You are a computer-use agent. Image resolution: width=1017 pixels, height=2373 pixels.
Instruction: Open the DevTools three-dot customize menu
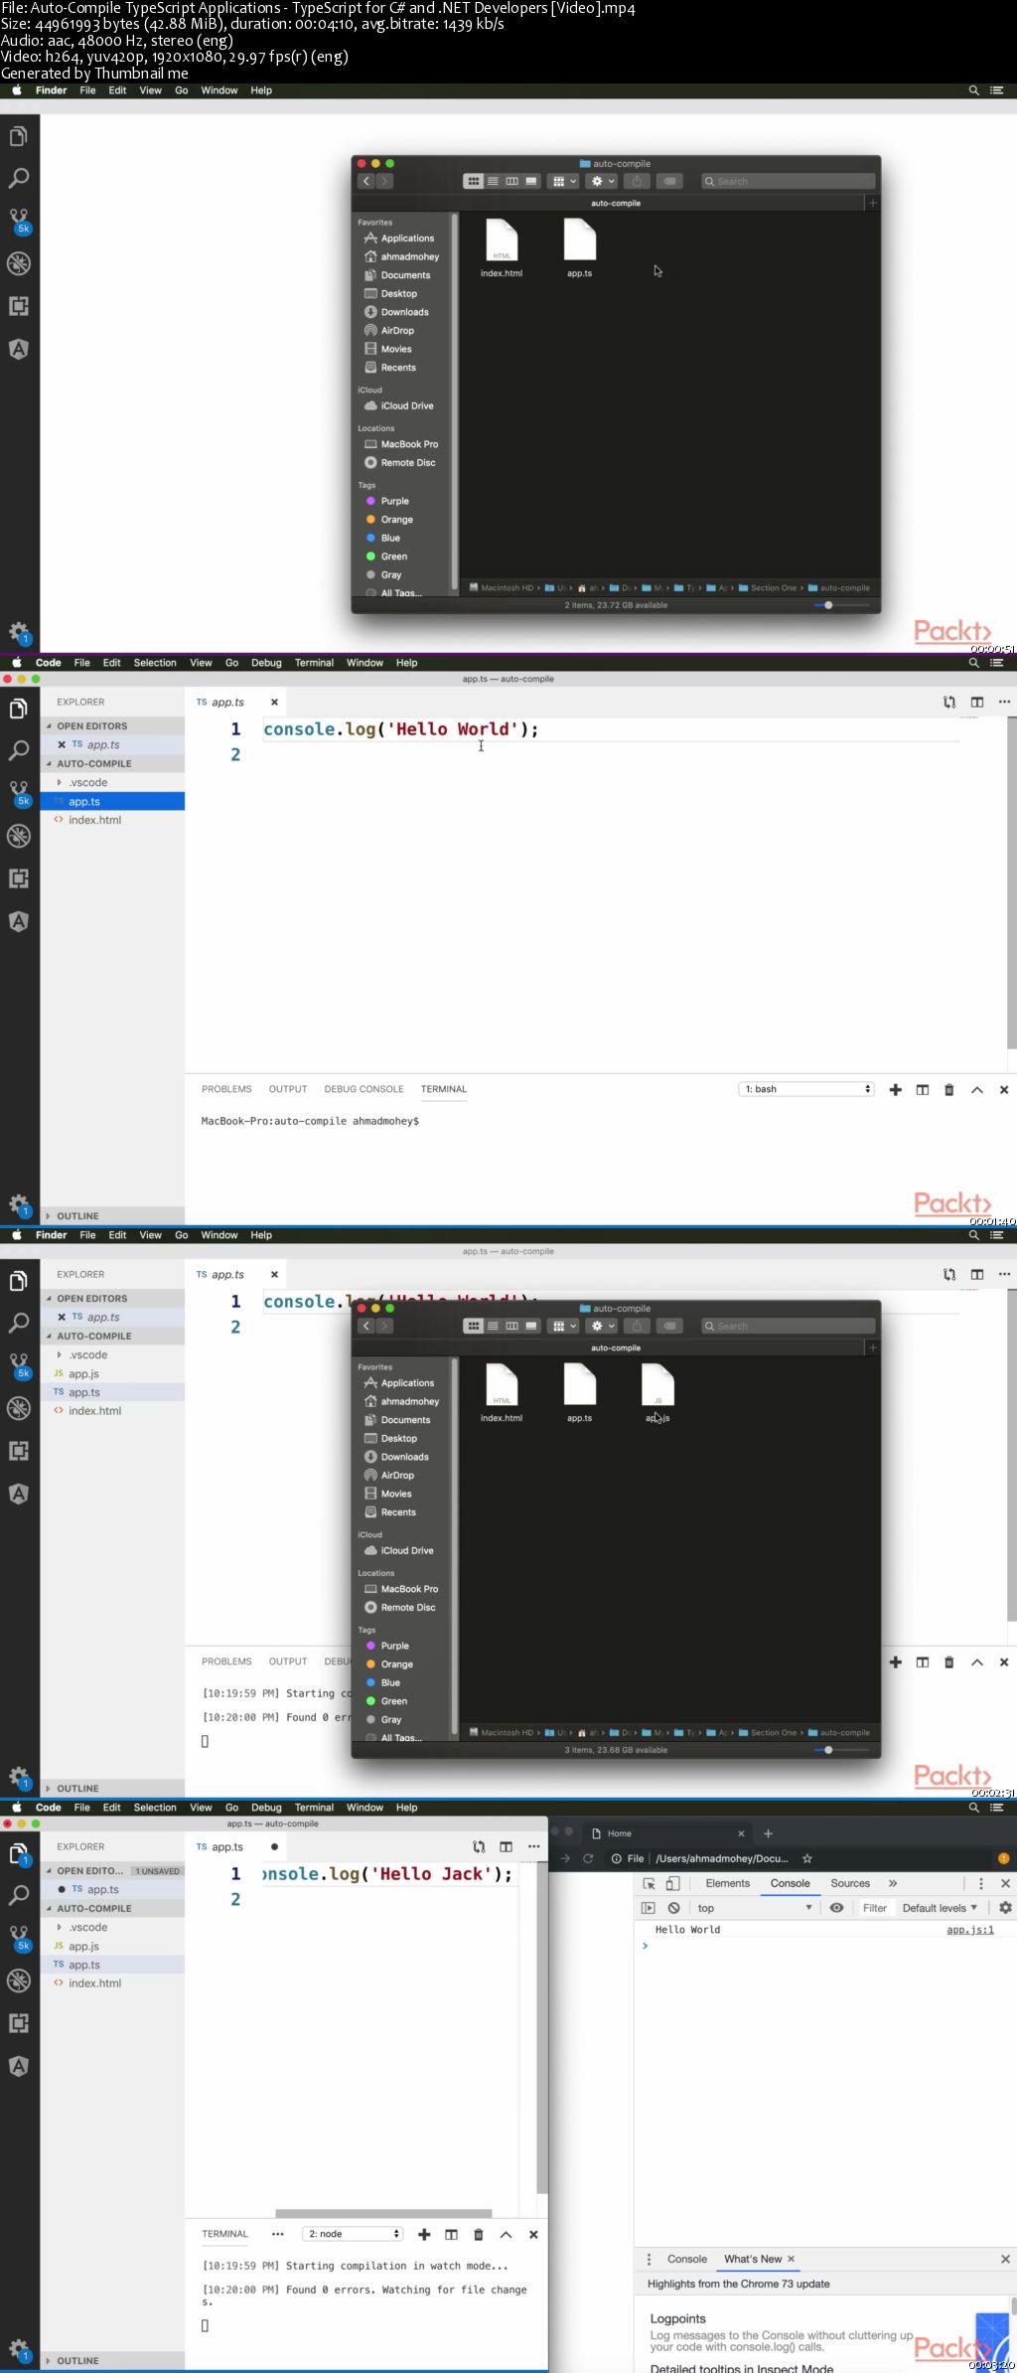(981, 1883)
